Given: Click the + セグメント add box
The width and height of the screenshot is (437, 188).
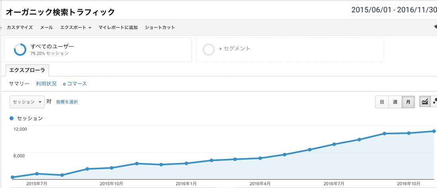Looking at the screenshot, I should coord(290,49).
